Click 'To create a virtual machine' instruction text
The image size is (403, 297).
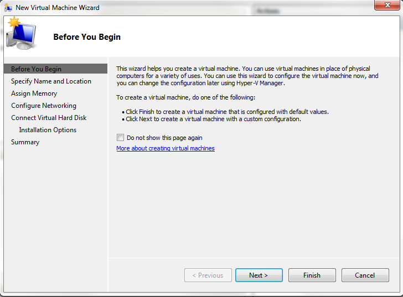tap(185, 97)
